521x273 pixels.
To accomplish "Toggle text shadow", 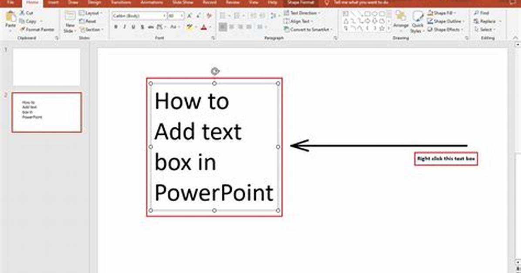I will pyautogui.click(x=142, y=27).
